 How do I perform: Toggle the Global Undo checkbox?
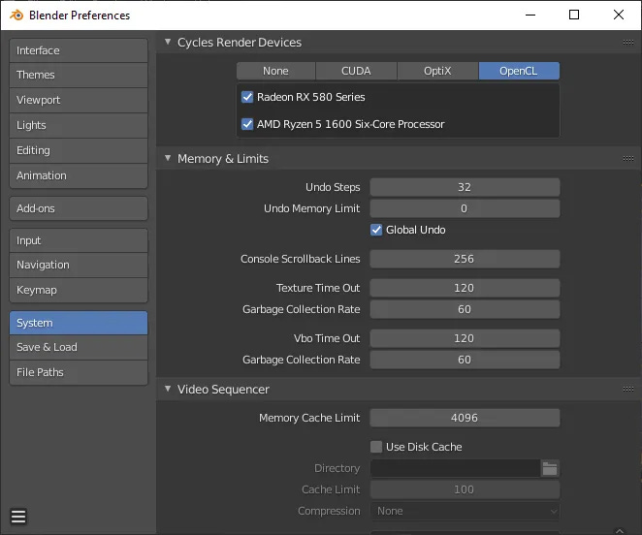click(376, 230)
